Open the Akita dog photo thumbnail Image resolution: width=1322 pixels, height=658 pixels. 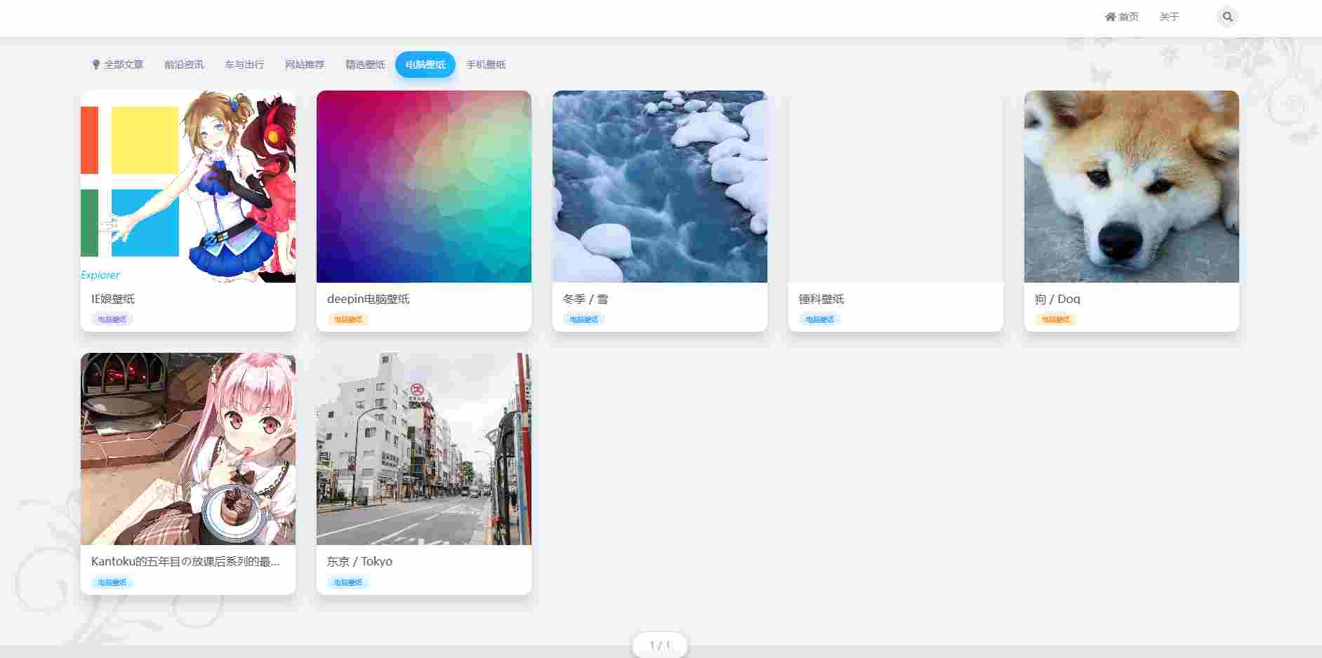click(1132, 187)
